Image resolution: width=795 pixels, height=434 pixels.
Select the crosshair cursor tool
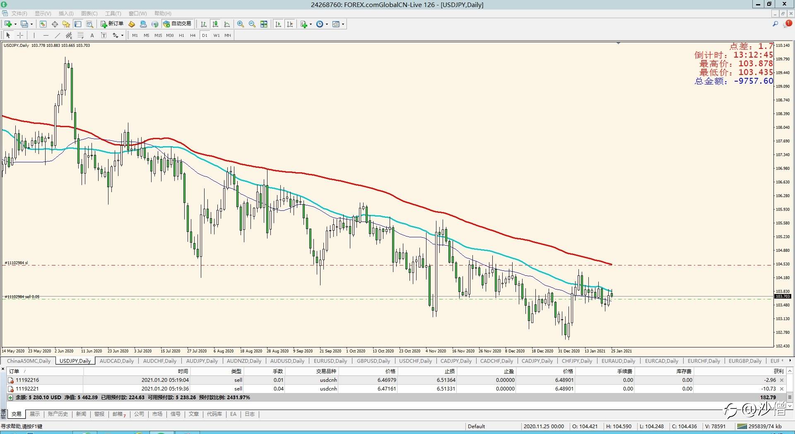pos(20,36)
